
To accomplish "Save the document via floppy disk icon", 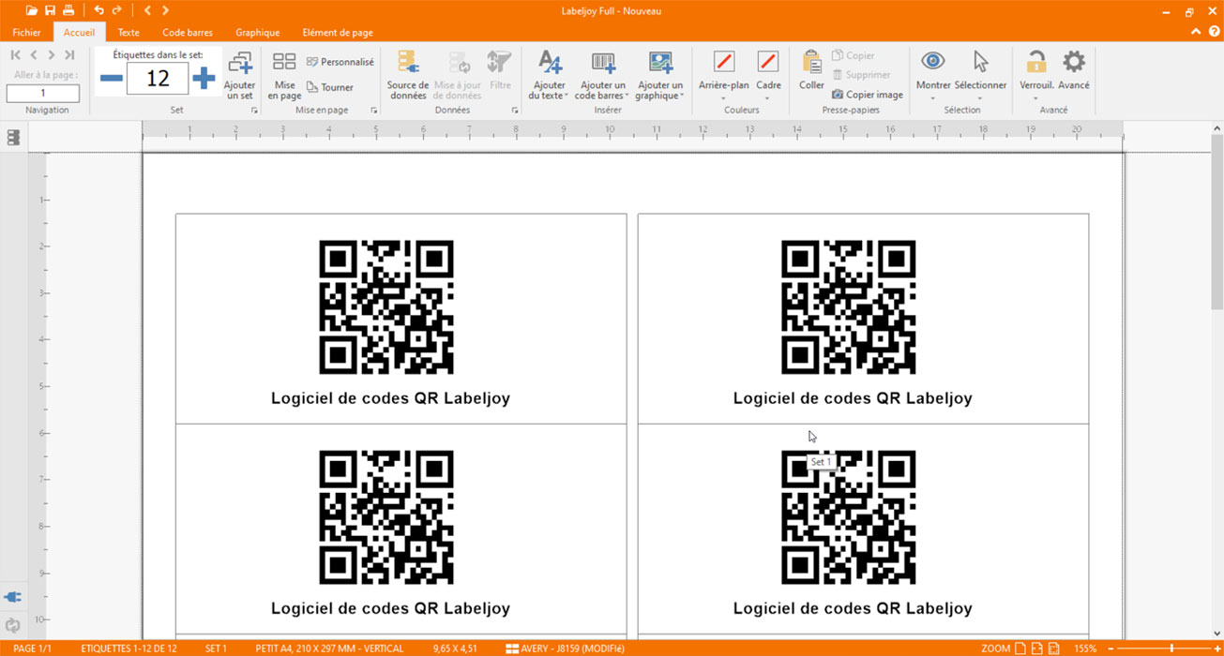I will click(50, 10).
